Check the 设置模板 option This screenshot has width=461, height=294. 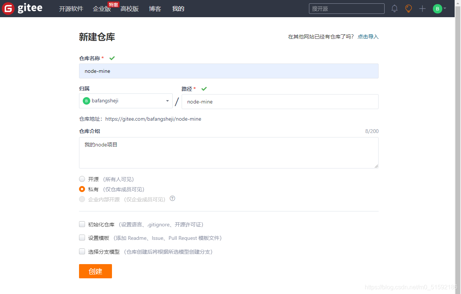point(82,238)
